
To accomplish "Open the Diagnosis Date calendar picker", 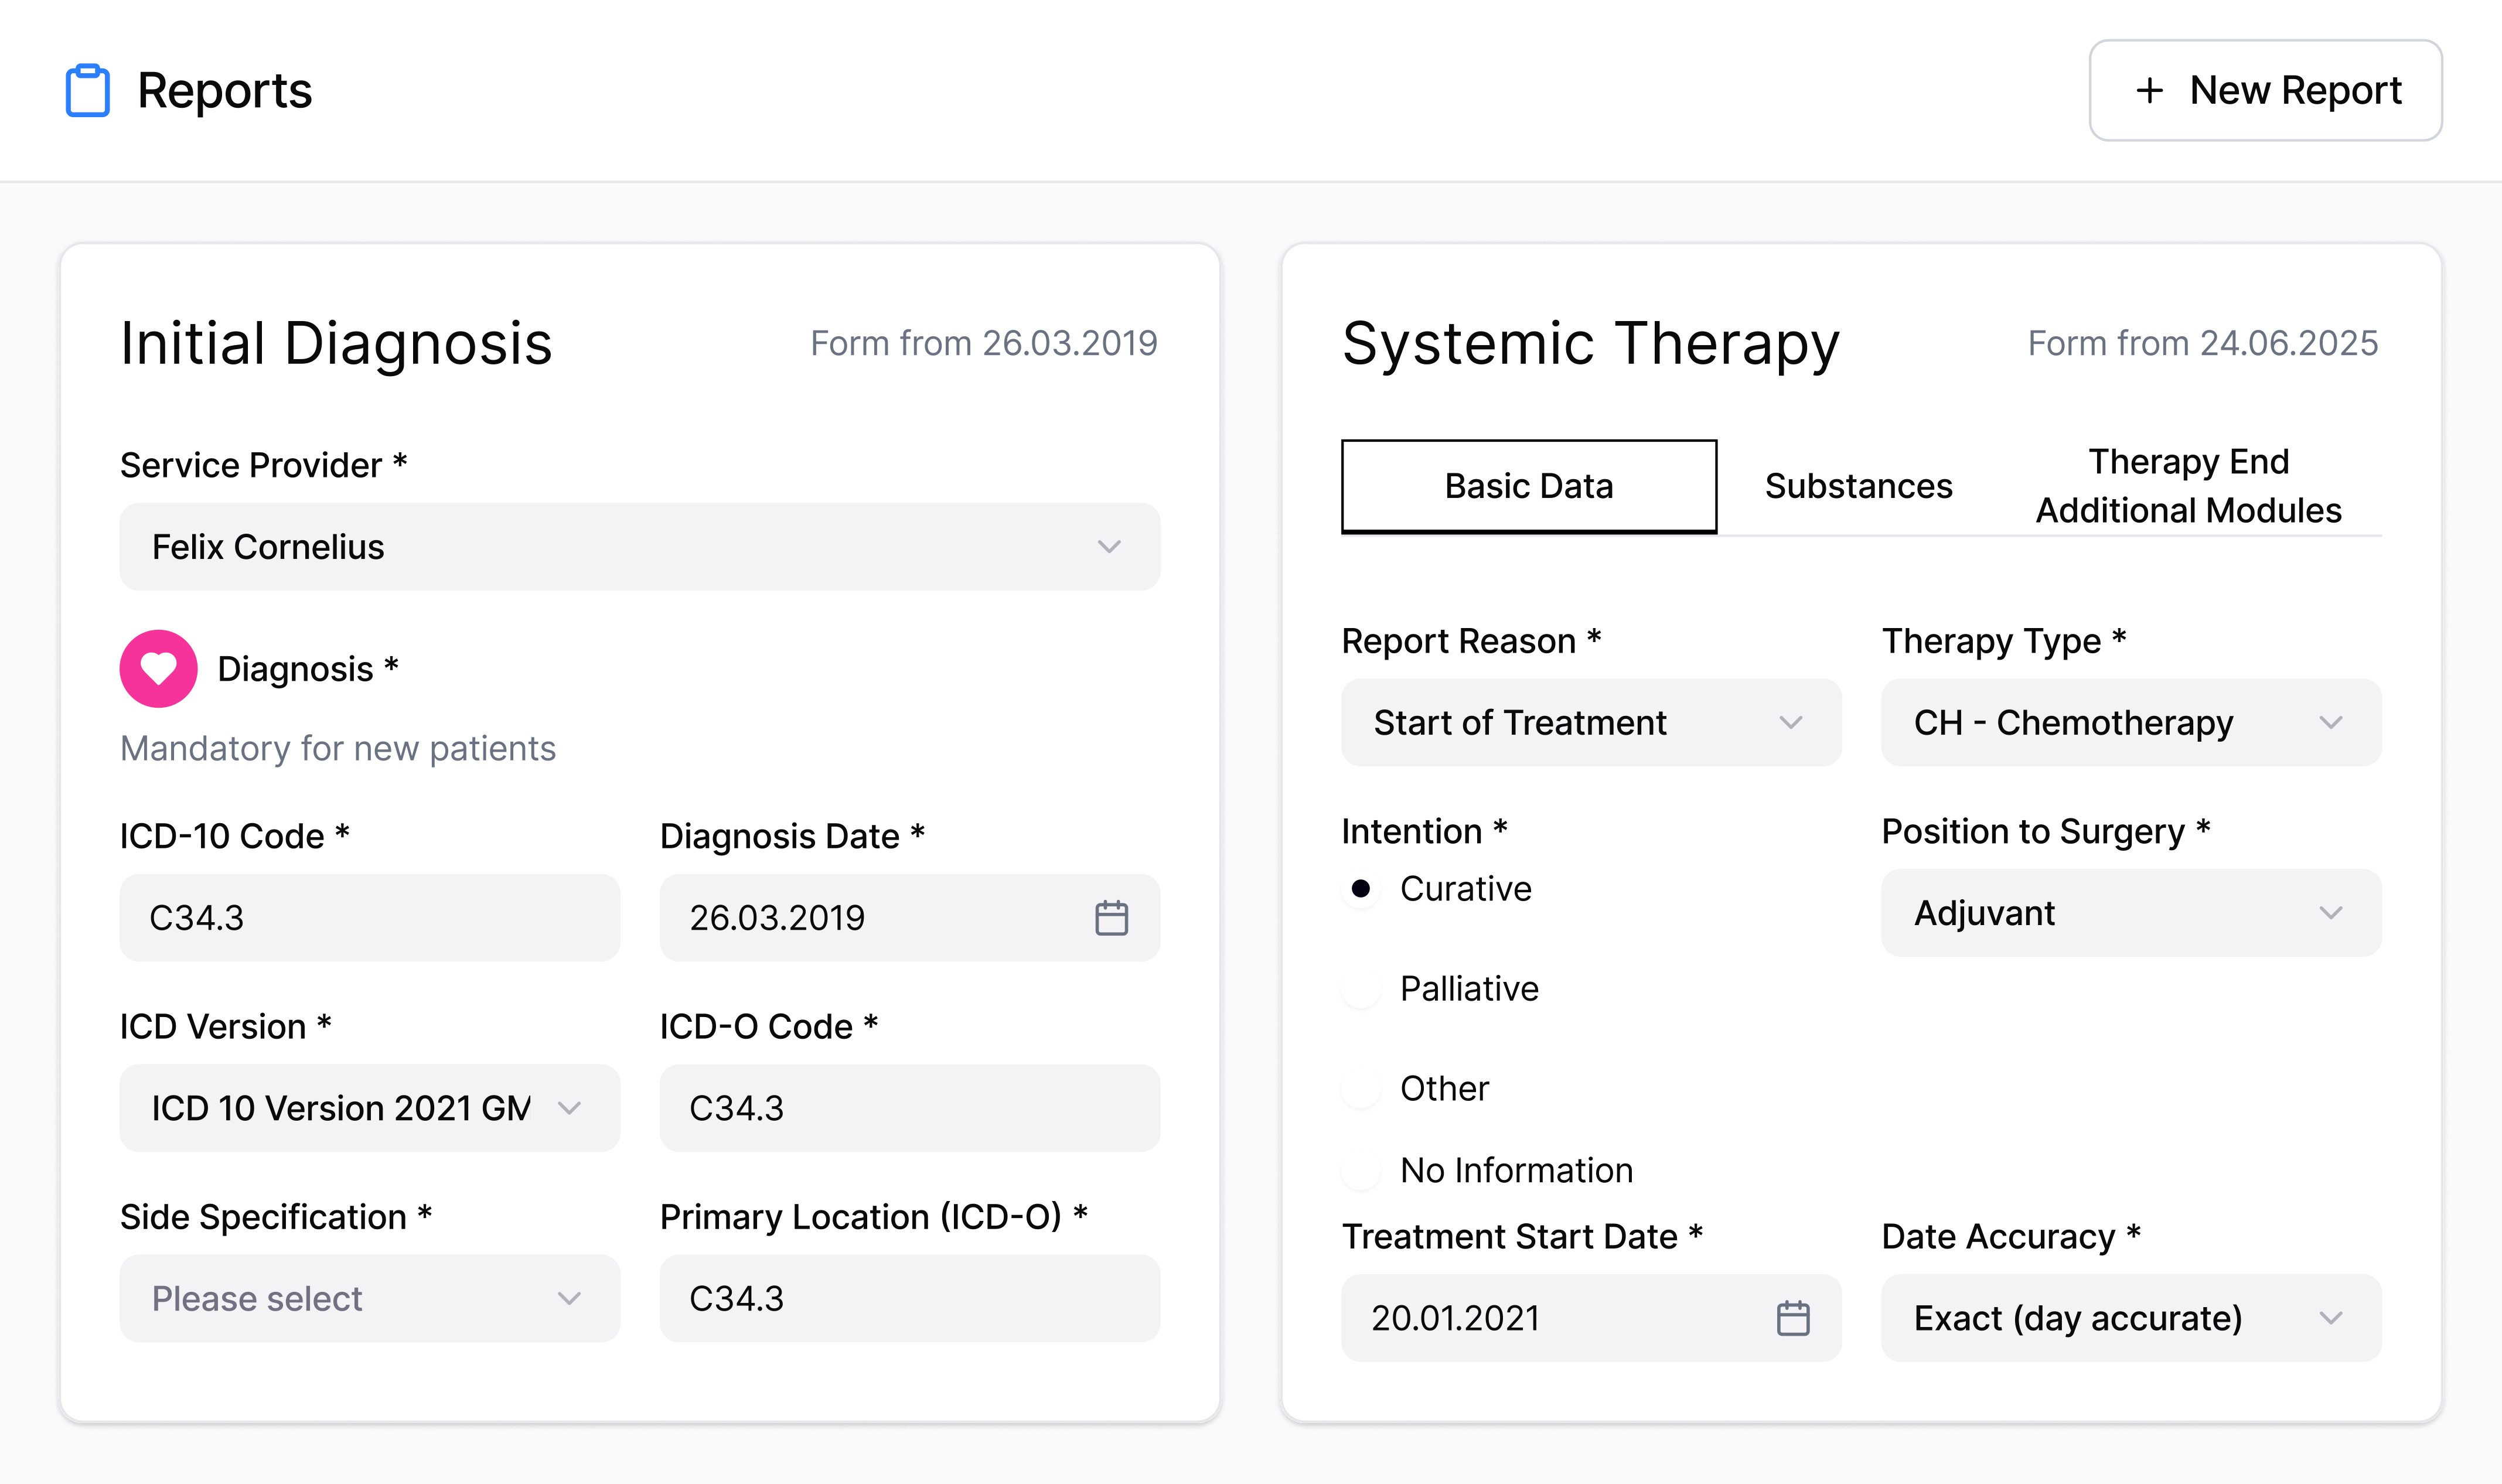I will (1111, 917).
